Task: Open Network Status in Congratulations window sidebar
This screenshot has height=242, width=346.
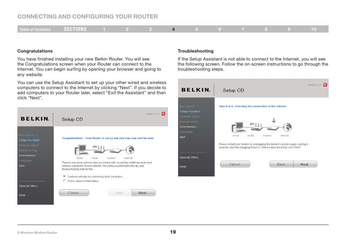Action: (x=29, y=145)
